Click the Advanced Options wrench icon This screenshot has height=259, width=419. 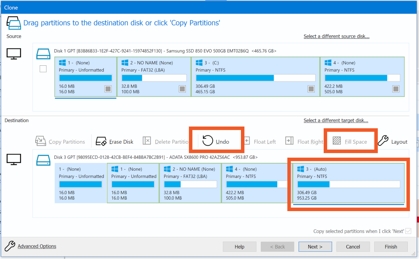[x=10, y=246]
